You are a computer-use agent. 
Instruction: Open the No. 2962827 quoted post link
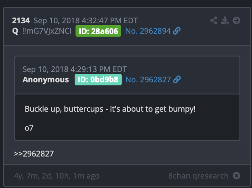(148, 80)
